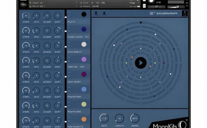Click the HITS knob in blue Ride Mid row
The width and height of the screenshot is (207, 128).
coord(36,91)
